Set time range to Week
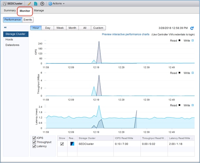 [x=60, y=28]
